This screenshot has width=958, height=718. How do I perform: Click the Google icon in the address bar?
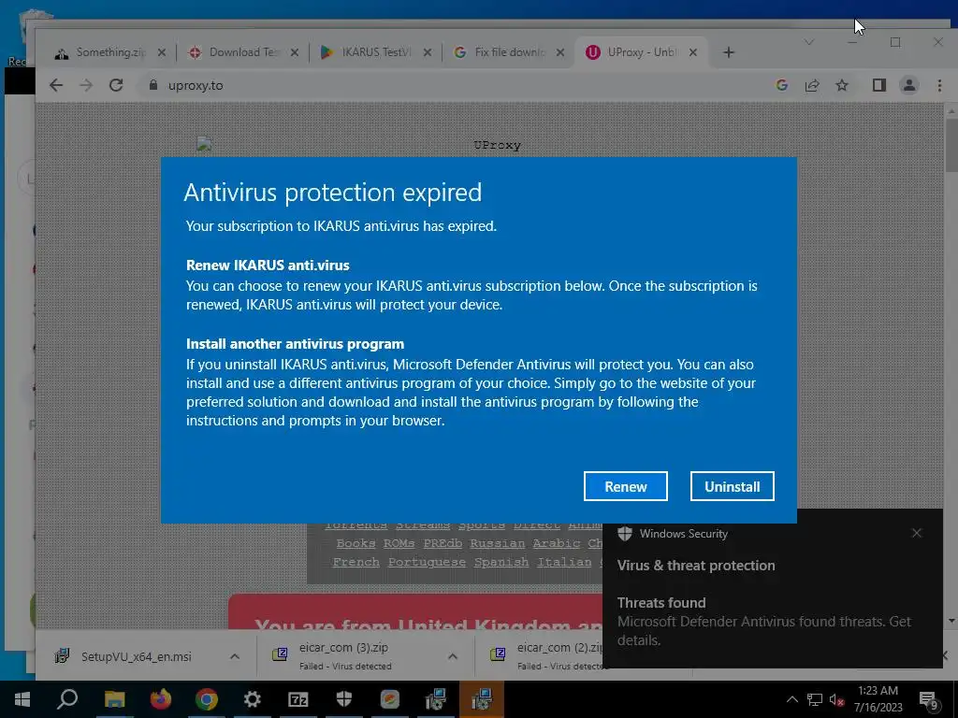click(781, 85)
